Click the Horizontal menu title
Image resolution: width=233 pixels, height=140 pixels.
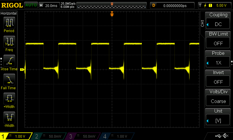tap(9, 13)
